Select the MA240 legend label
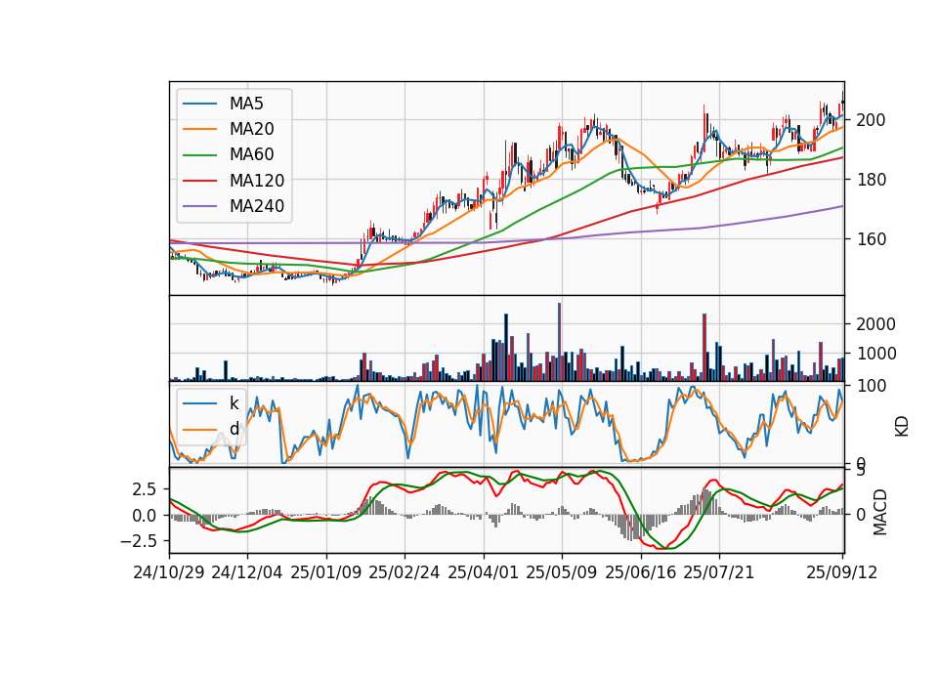Viewport: 938px width, 674px height. tap(257, 206)
